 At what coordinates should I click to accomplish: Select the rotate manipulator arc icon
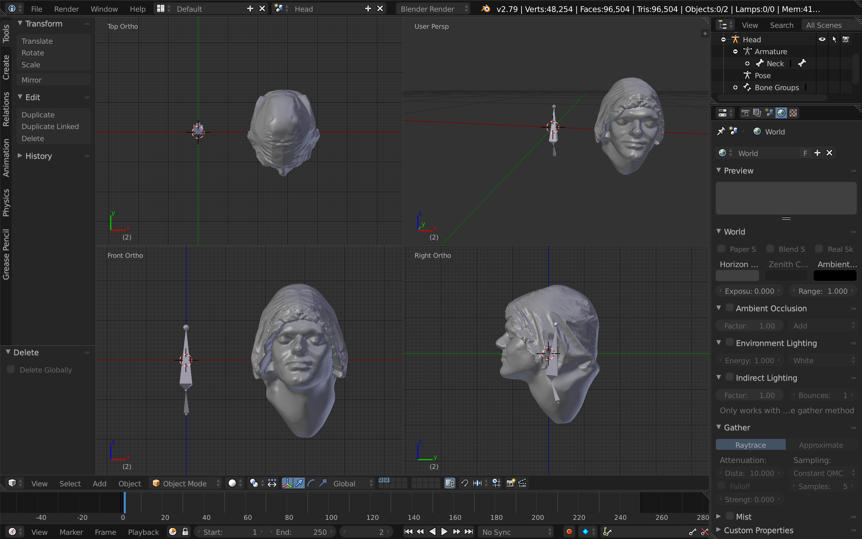311,483
